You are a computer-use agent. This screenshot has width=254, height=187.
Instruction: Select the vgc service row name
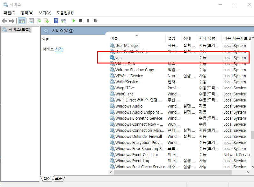tap(119, 58)
